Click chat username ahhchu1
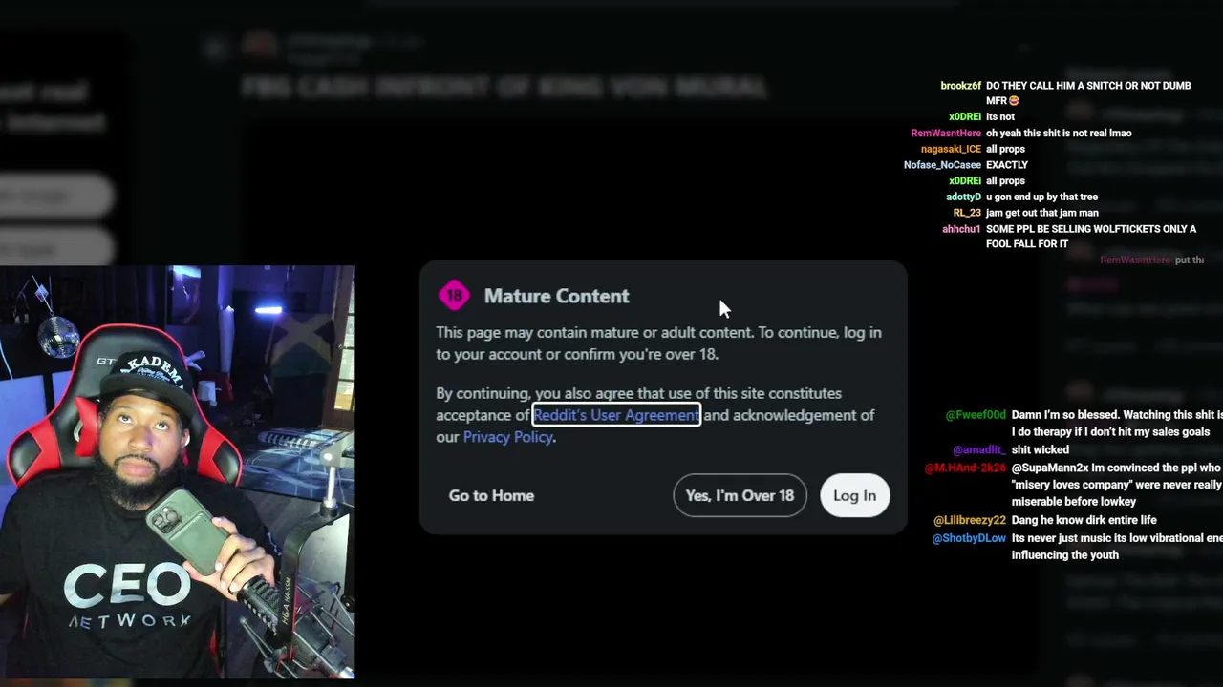Viewport: 1223px width, 687px height. [x=961, y=229]
